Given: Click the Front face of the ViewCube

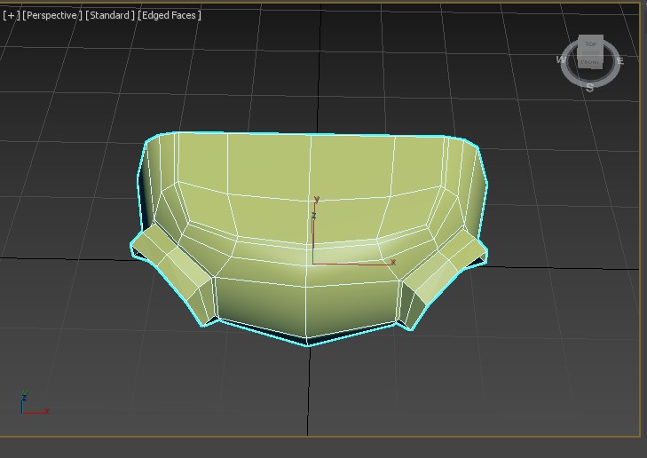Looking at the screenshot, I should (x=590, y=61).
